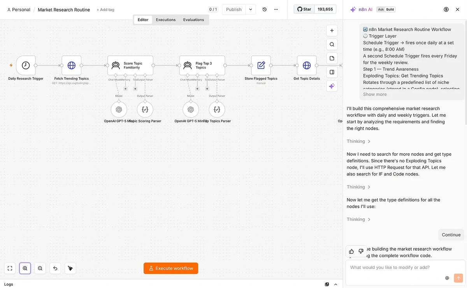Click Execute workflow button
The height and width of the screenshot is (288, 467).
(x=171, y=268)
